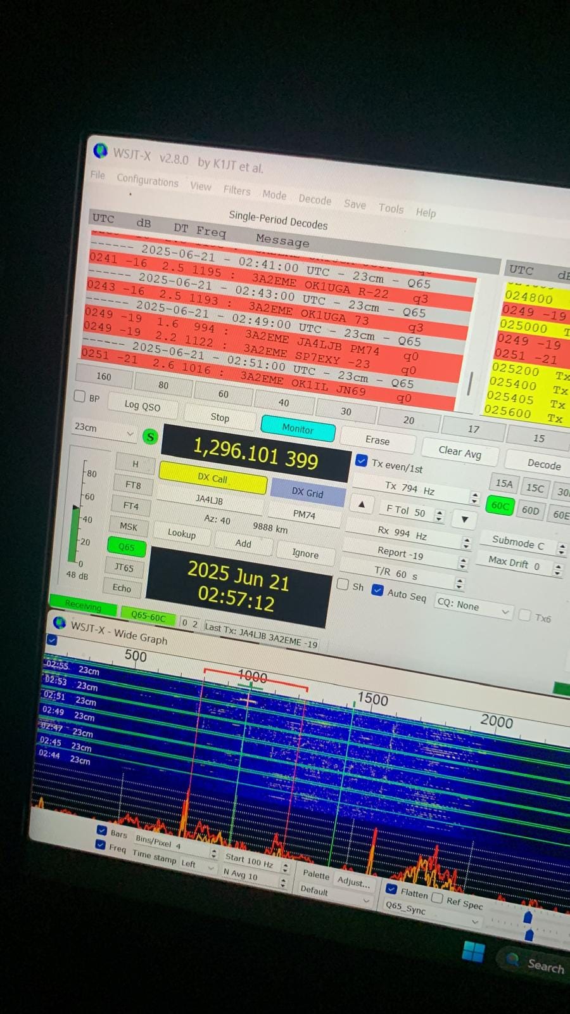The height and width of the screenshot is (1014, 570).
Task: Click the down arrow frequency button
Action: 465,520
